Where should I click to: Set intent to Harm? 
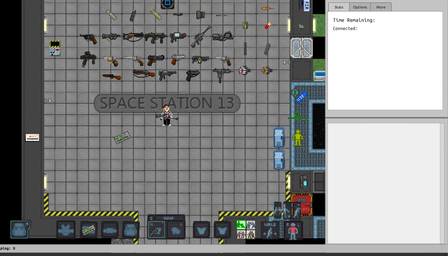pos(250,235)
